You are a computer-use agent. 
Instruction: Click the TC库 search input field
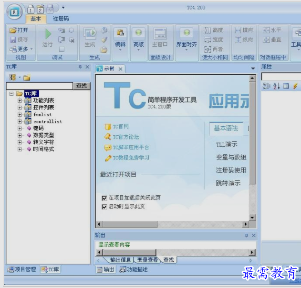(40, 86)
